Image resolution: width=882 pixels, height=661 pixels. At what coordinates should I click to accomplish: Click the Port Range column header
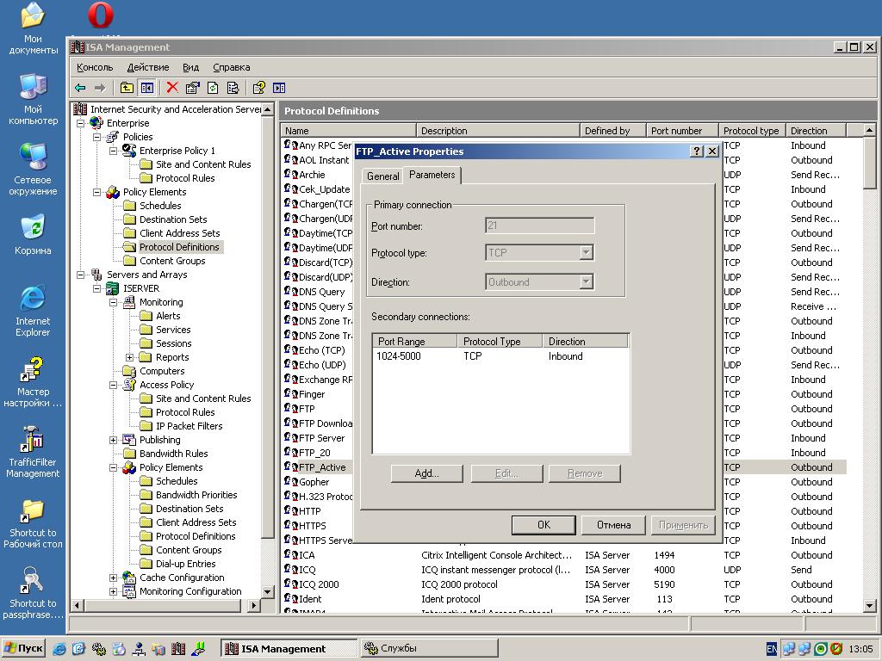415,341
